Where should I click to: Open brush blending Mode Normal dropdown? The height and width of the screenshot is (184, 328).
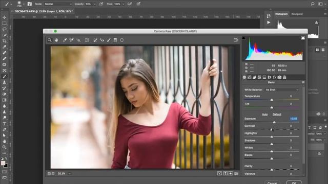(58, 4)
